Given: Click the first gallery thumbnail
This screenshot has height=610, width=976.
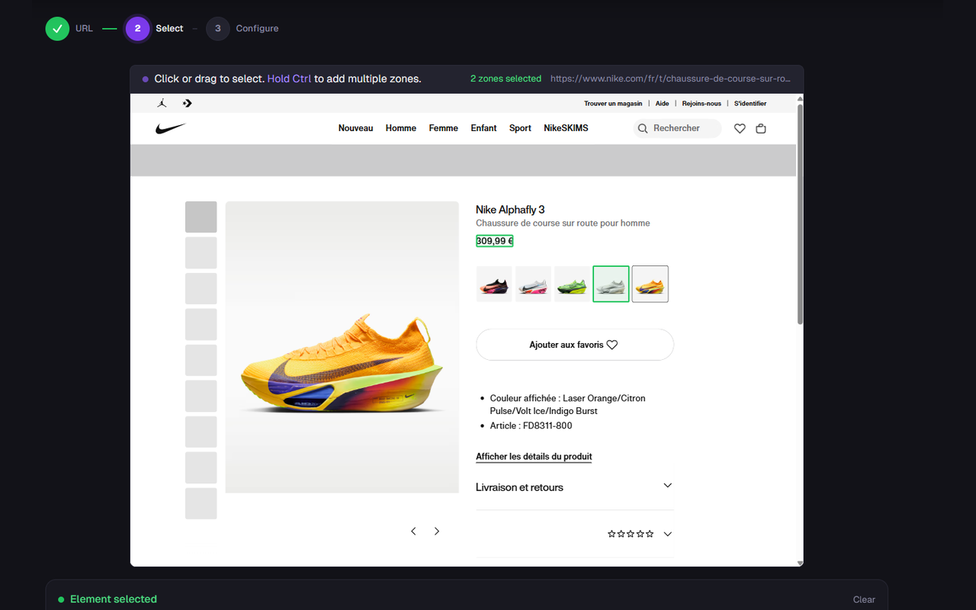Looking at the screenshot, I should 201,217.
